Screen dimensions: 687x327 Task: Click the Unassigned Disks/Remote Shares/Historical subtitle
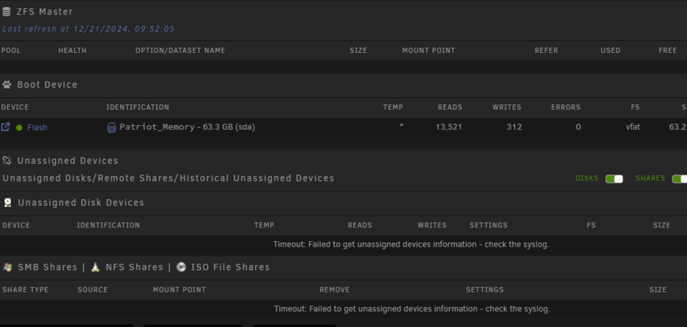[168, 179]
